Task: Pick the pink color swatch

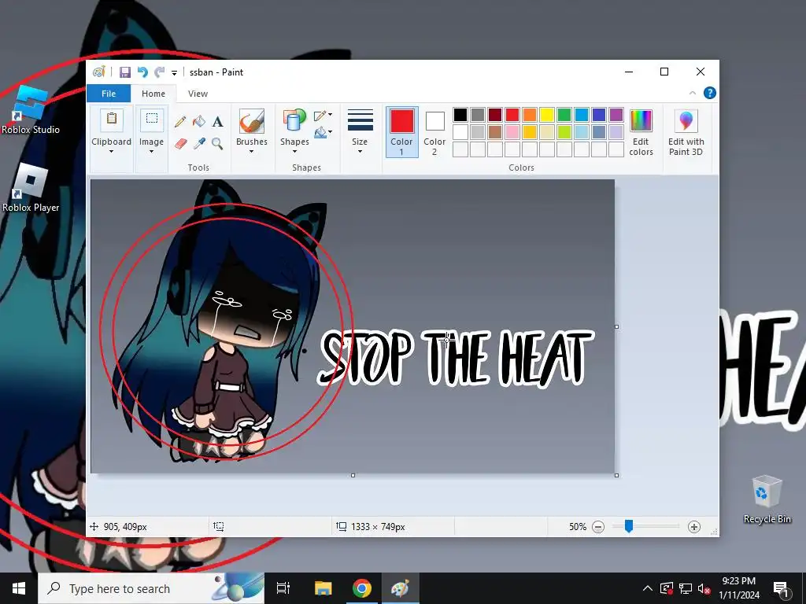Action: point(512,132)
